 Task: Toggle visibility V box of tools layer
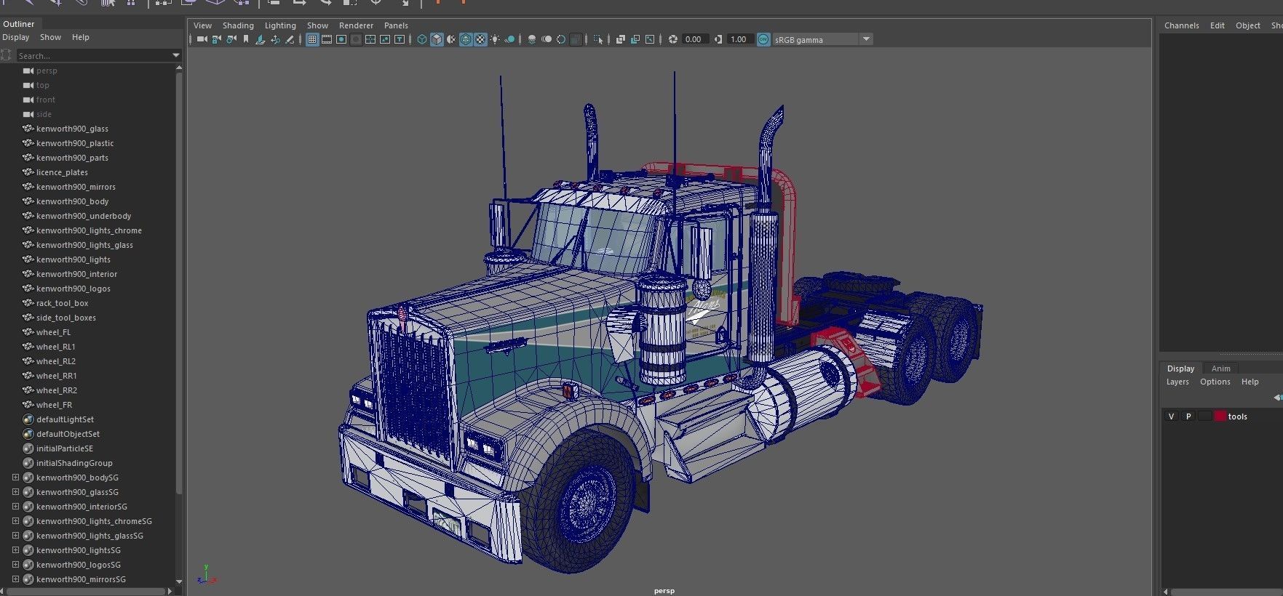pyautogui.click(x=1171, y=416)
